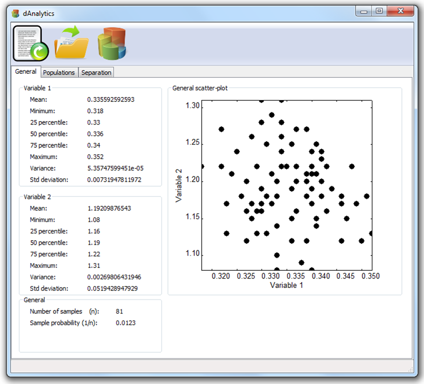Click the 3D pie chart analysis icon
424x384 pixels.
(x=112, y=43)
